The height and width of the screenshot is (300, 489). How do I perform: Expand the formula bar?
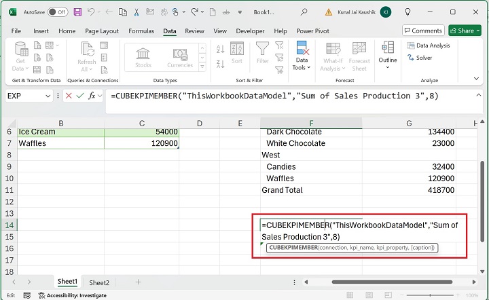tap(477, 96)
